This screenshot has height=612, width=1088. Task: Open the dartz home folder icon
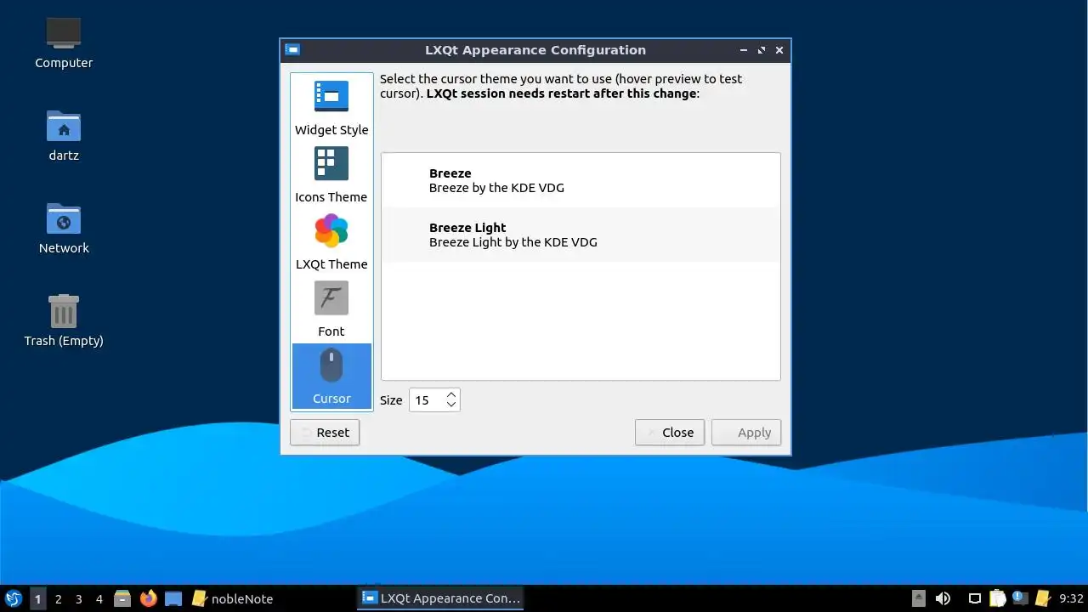64,135
